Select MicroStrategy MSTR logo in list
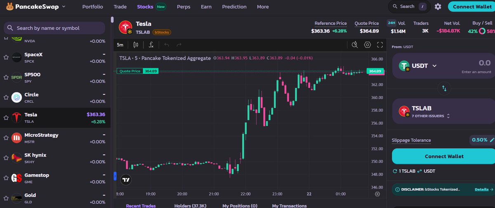The width and height of the screenshot is (495, 208). (16, 138)
